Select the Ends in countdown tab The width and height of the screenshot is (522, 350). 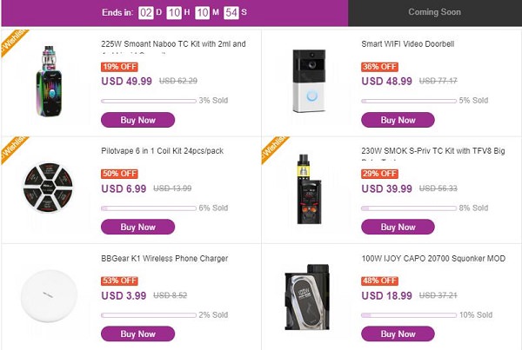pyautogui.click(x=173, y=12)
